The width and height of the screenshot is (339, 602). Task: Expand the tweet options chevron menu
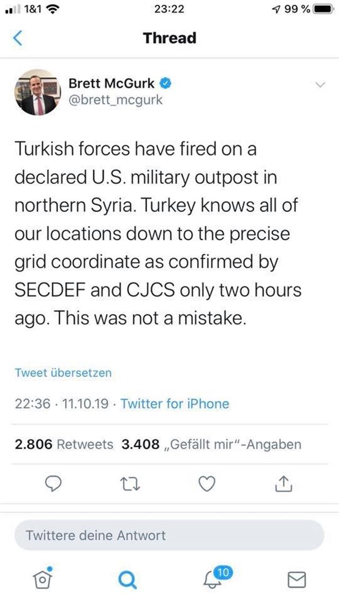point(320,85)
